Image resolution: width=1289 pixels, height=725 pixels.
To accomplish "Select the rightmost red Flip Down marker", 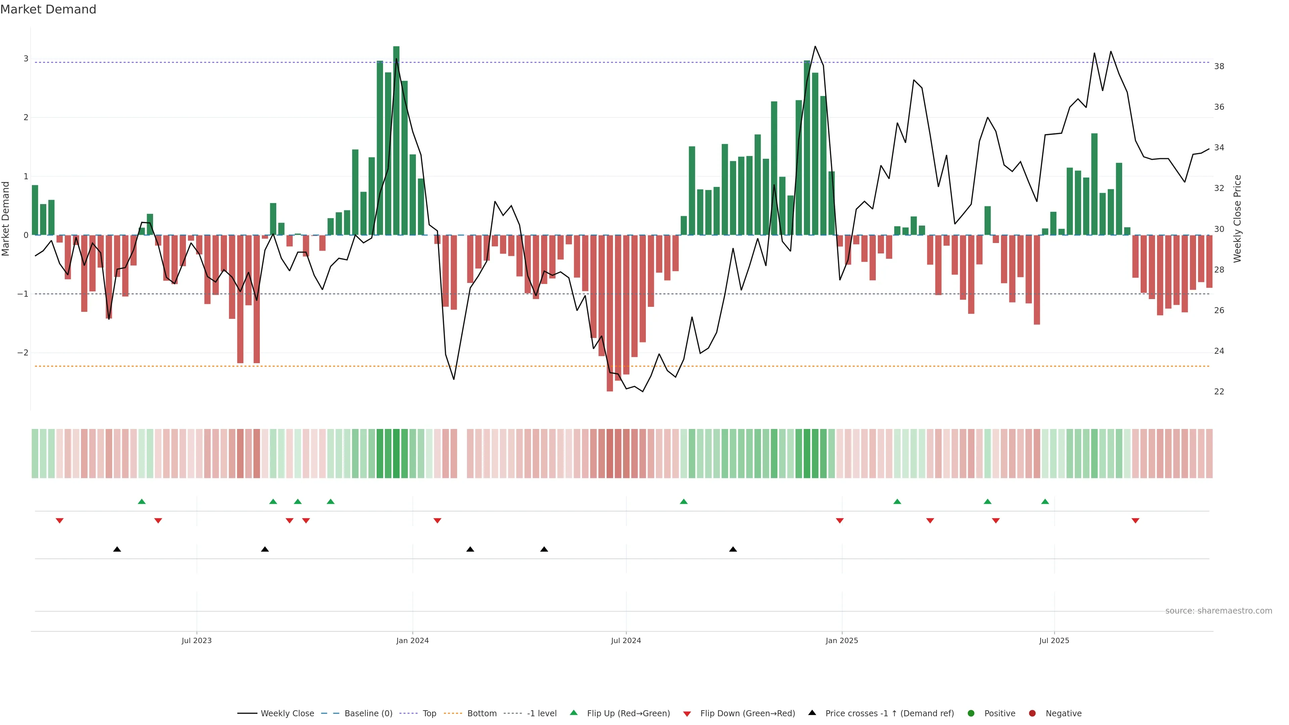I will click(x=1135, y=521).
